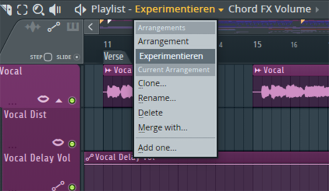
Task: Choose Clone... from the arrangement menu
Action: pos(152,84)
